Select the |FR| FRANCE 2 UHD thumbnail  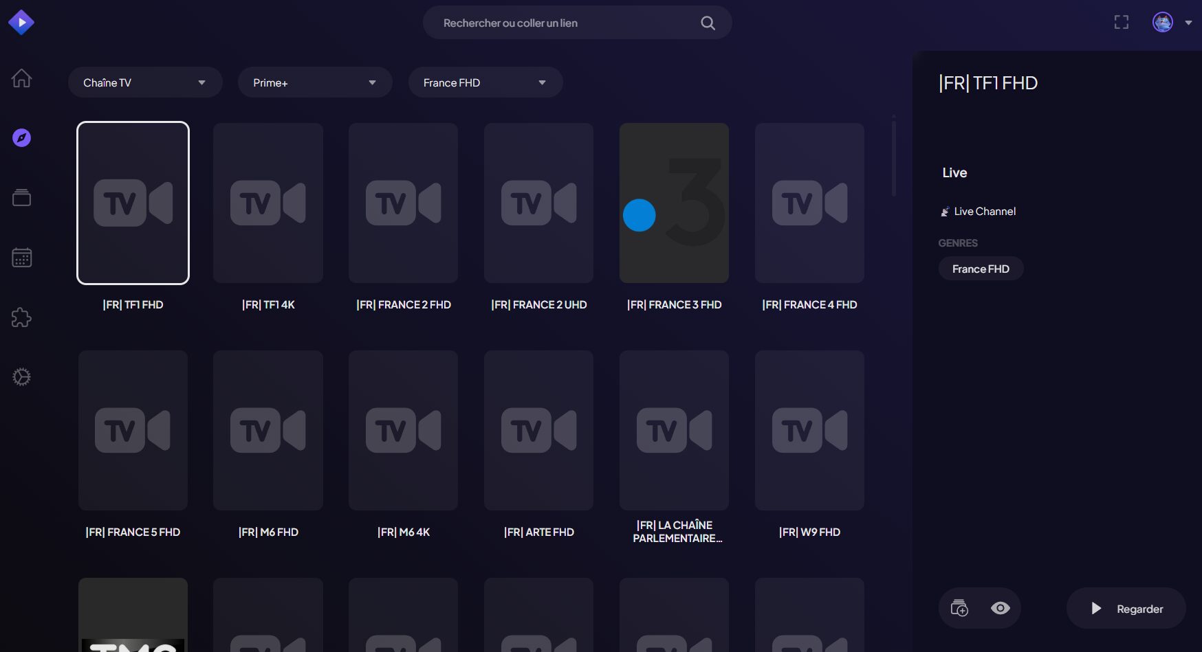coord(539,203)
